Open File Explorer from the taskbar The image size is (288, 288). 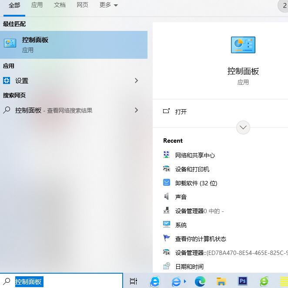pos(221,281)
